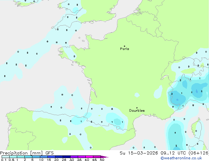Click the '0.1' legend scale number

pyautogui.click(x=4, y=160)
